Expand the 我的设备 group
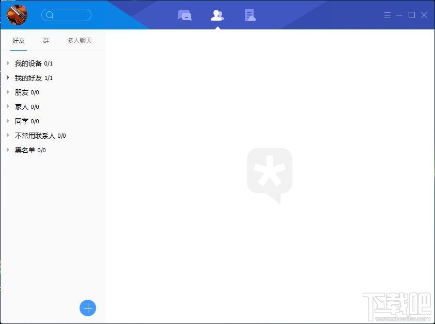 (x=8, y=63)
